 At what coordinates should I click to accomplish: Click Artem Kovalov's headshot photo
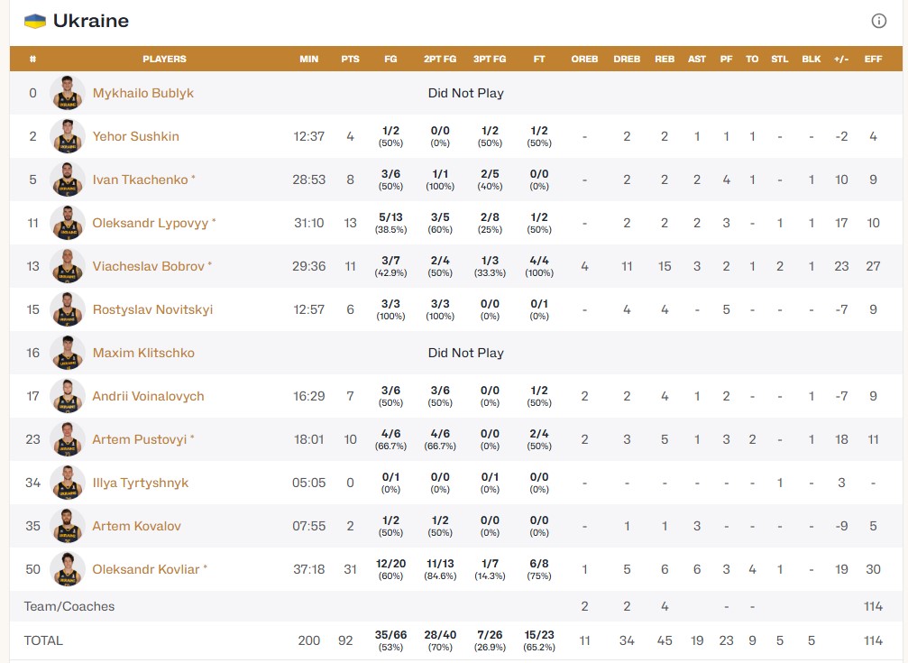68,526
